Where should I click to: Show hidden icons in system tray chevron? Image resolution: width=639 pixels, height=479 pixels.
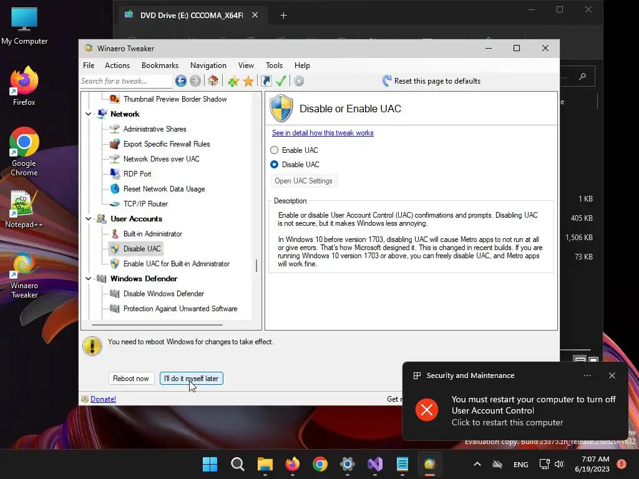click(x=477, y=464)
